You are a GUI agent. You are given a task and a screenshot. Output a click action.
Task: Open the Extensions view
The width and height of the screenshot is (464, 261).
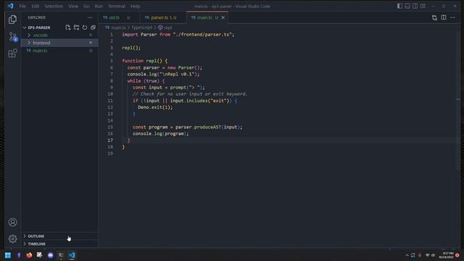[12, 53]
